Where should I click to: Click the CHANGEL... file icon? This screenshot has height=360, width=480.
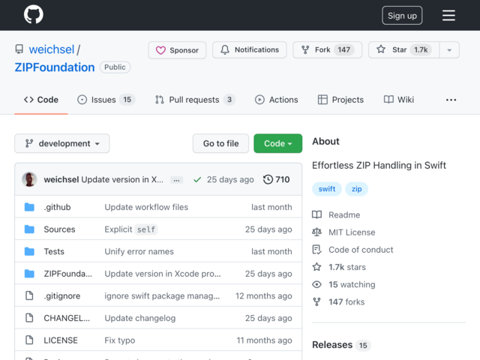(x=29, y=318)
